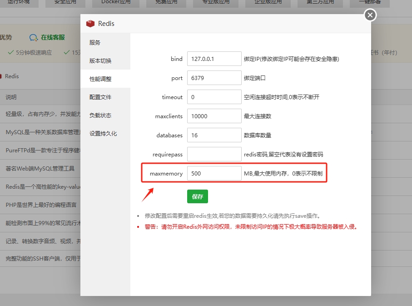Image resolution: width=412 pixels, height=306 pixels.
Task: Focus the empty requirepass field
Action: 214,154
